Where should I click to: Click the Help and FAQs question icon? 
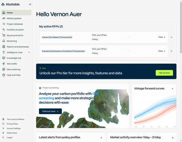click(4, 75)
